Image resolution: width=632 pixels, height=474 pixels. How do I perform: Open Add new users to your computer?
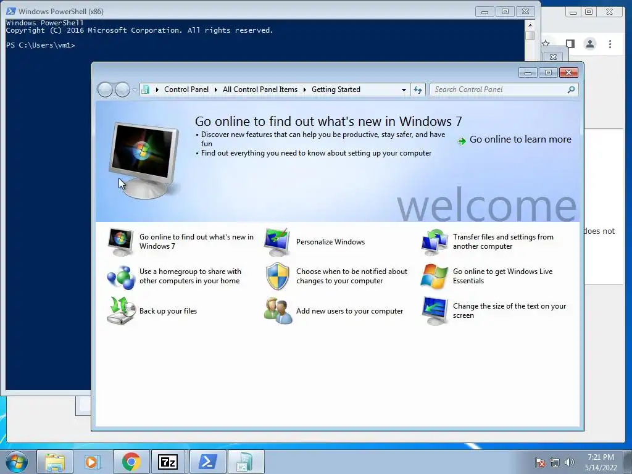point(349,311)
